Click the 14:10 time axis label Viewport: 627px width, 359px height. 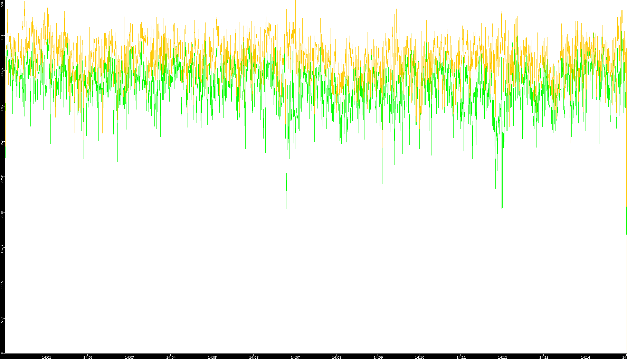[x=419, y=357]
